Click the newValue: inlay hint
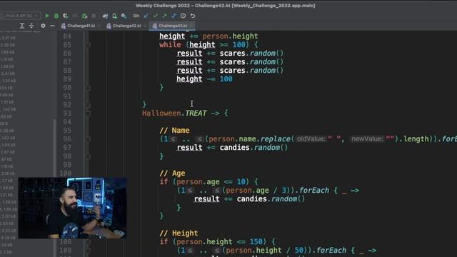The height and width of the screenshot is (257, 457). tap(367, 139)
